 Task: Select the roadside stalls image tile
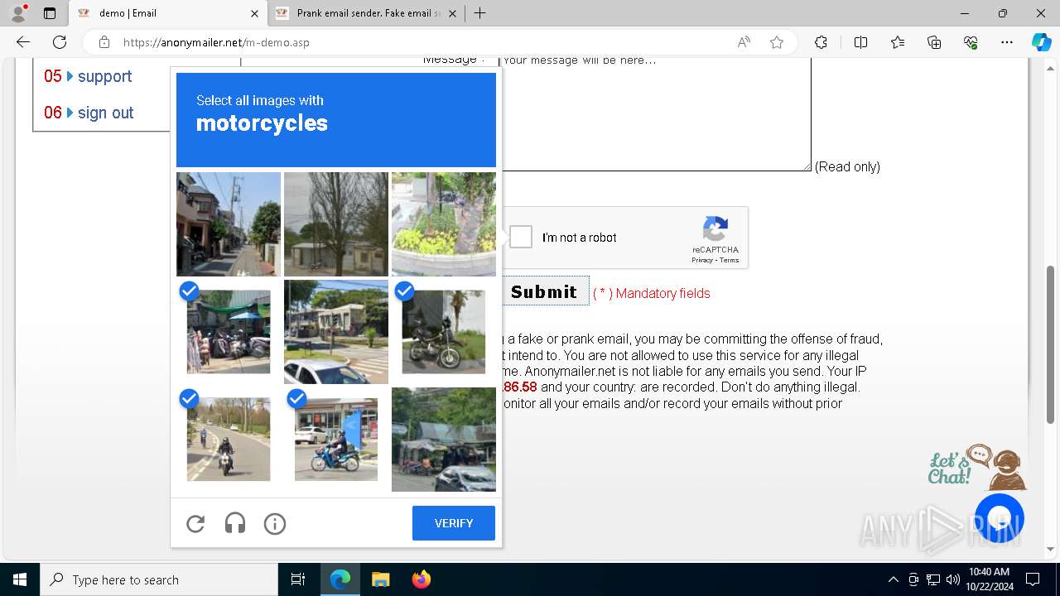pos(444,440)
